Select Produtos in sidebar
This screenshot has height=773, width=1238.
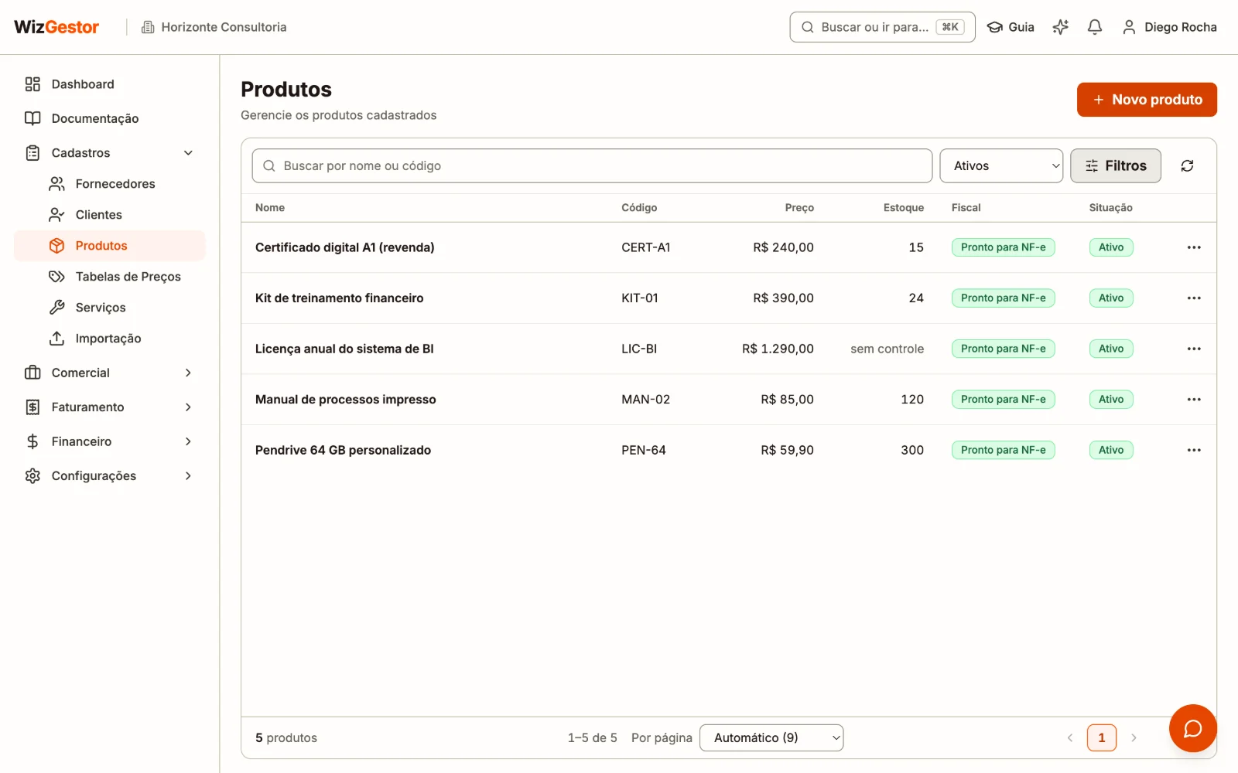tap(109, 246)
